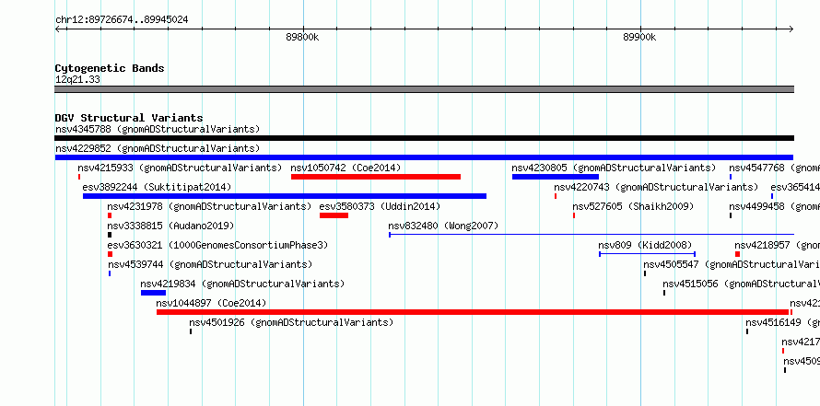Select the nsv809 (Kidd2008) interval line
The width and height of the screenshot is (820, 406).
(647, 254)
